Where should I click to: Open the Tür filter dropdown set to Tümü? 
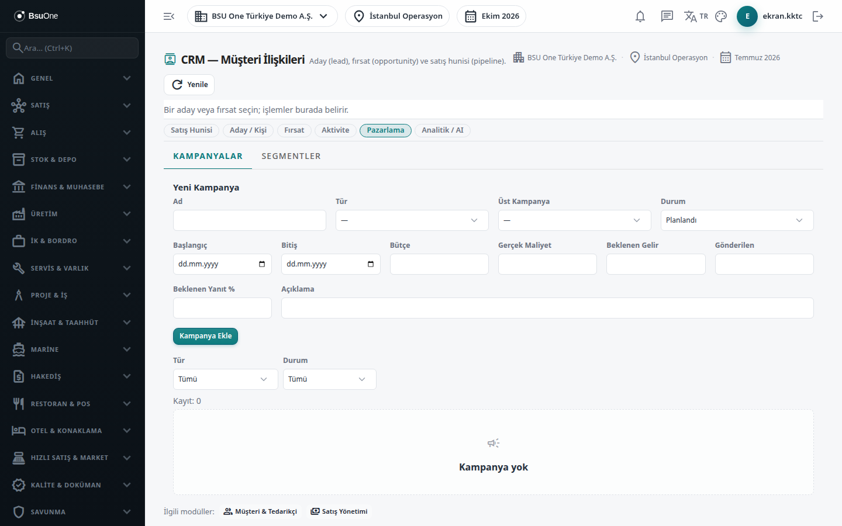point(226,379)
